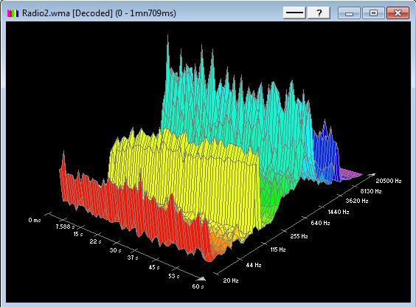Click the 640 Hz frequency label
Screen dimensions: 416x307
click(x=320, y=223)
